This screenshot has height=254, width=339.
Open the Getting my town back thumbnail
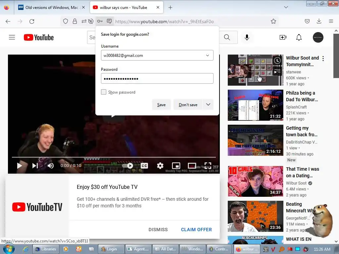coord(255,140)
